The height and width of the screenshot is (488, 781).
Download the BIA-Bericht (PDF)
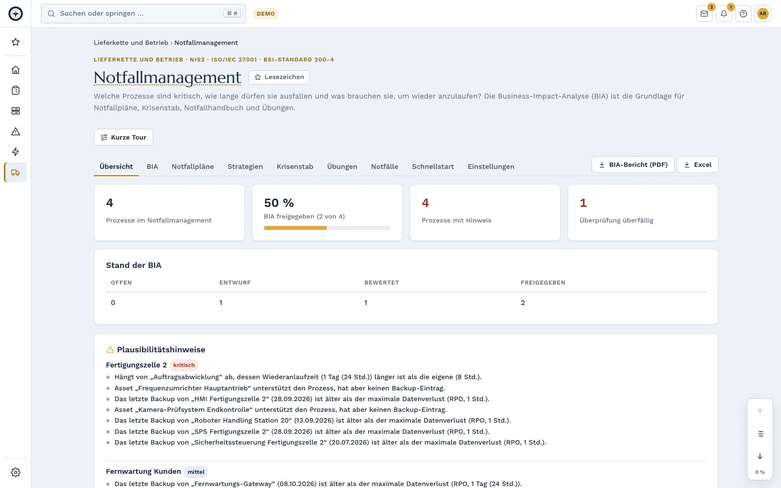633,164
